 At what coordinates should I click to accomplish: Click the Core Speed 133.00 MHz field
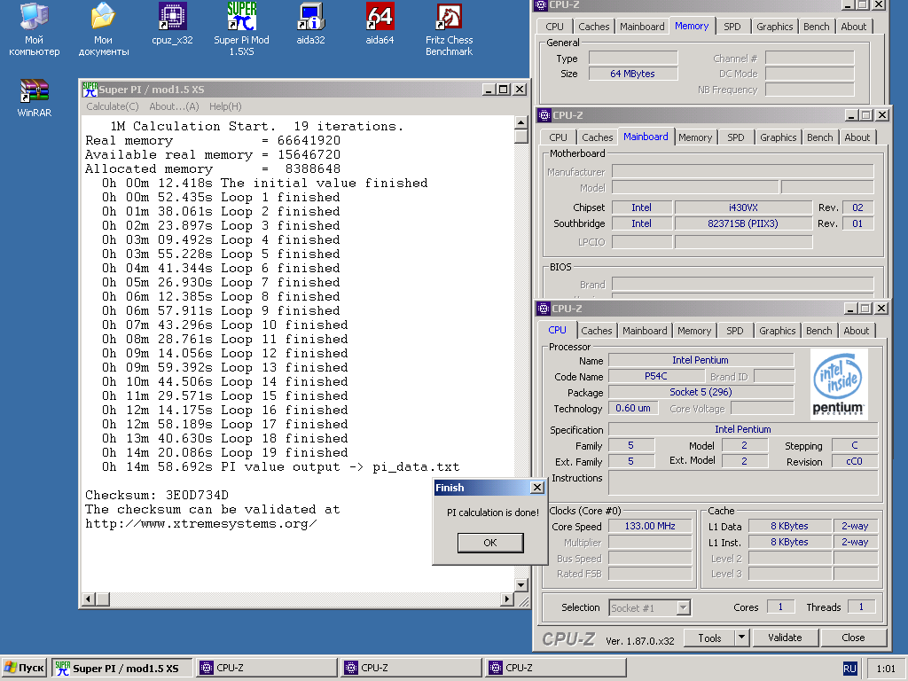pyautogui.click(x=650, y=527)
